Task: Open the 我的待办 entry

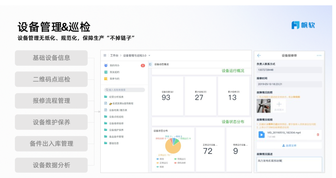Action: point(115,65)
